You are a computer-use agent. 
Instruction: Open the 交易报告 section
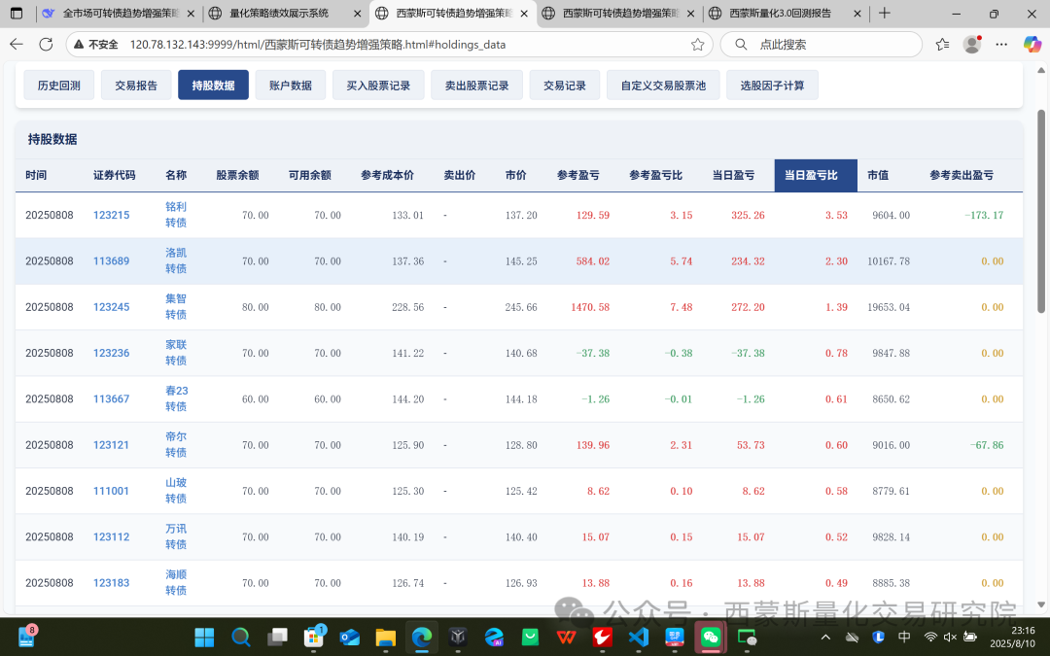pyautogui.click(x=136, y=85)
